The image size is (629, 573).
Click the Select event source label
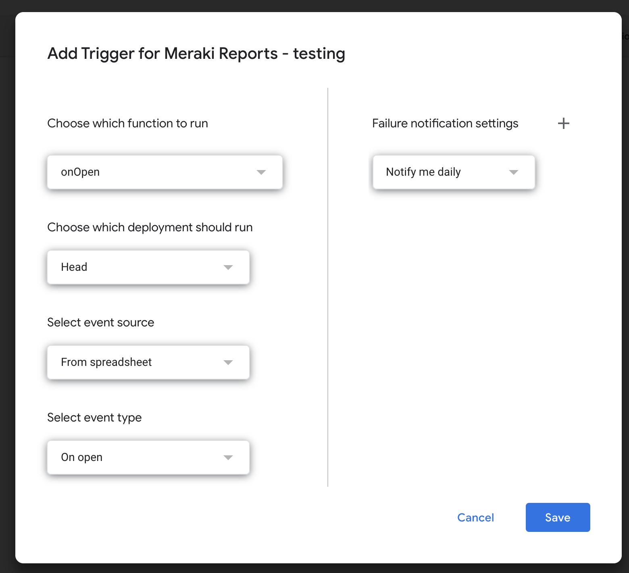(100, 322)
